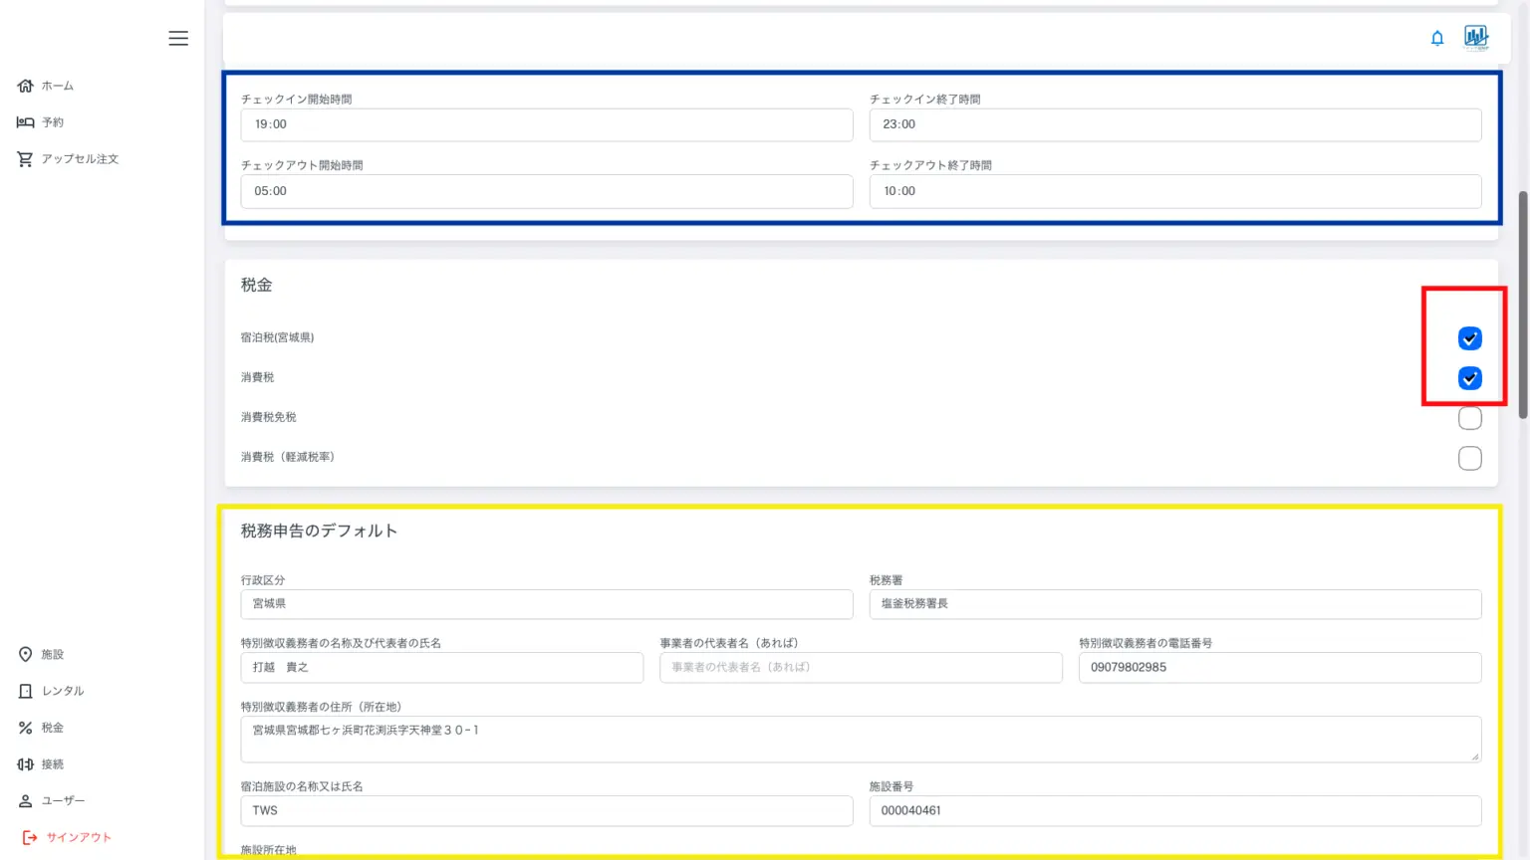Click the hamburger menu icon
This screenshot has height=860, width=1530.
point(178,38)
